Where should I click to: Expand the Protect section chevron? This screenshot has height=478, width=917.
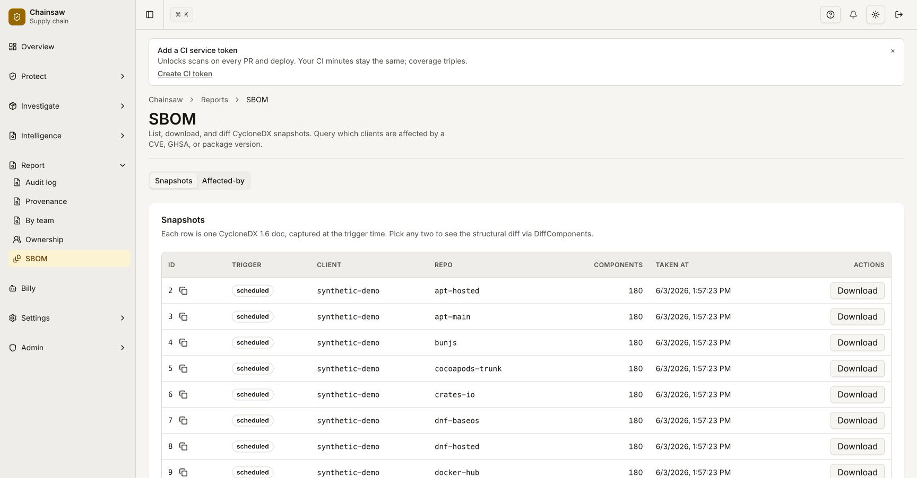point(123,76)
